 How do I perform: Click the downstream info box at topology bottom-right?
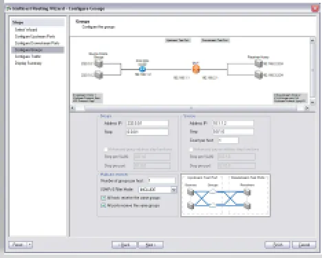pyautogui.click(x=290, y=98)
